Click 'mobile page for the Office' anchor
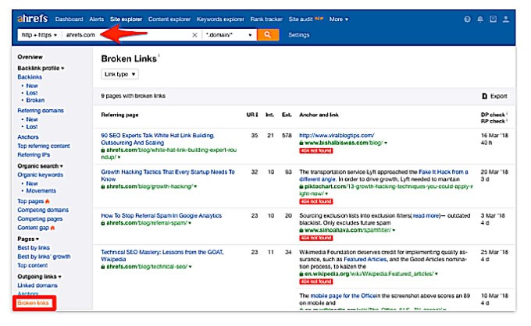The image size is (531, 326). coord(343,296)
